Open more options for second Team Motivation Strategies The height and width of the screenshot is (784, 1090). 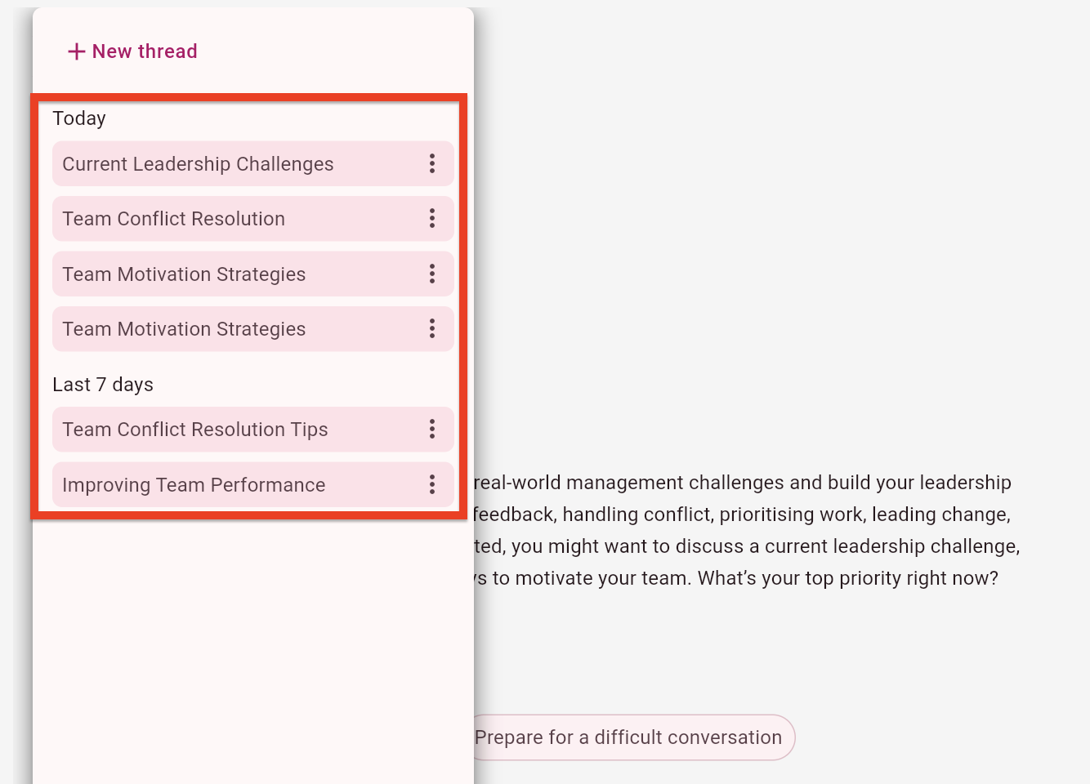(432, 328)
